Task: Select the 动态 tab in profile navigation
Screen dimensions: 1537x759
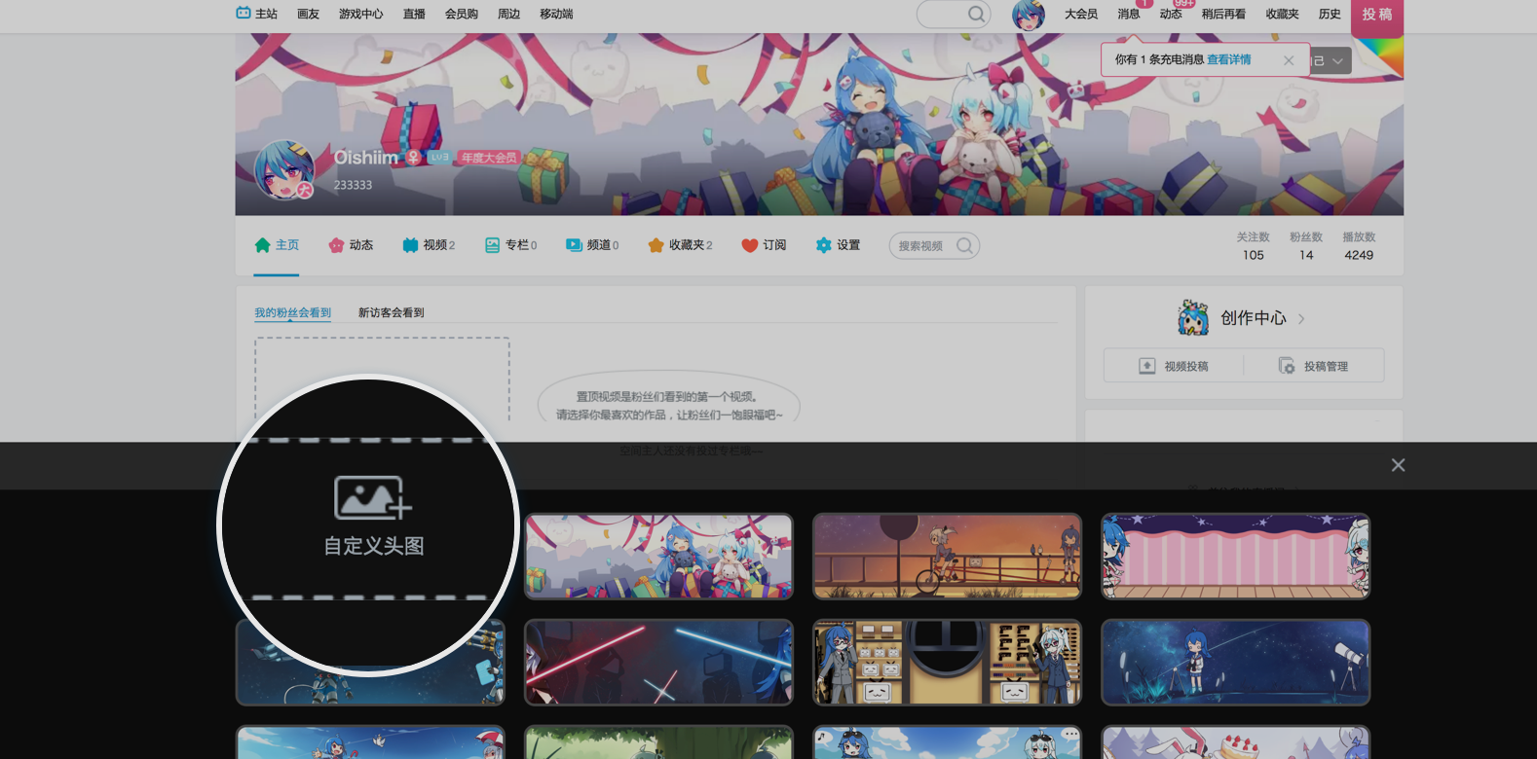Action: coord(351,245)
